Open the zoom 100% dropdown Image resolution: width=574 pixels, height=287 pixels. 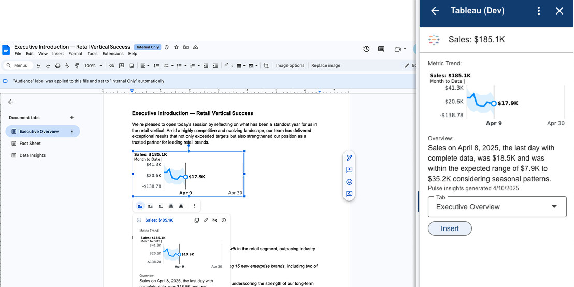(93, 66)
